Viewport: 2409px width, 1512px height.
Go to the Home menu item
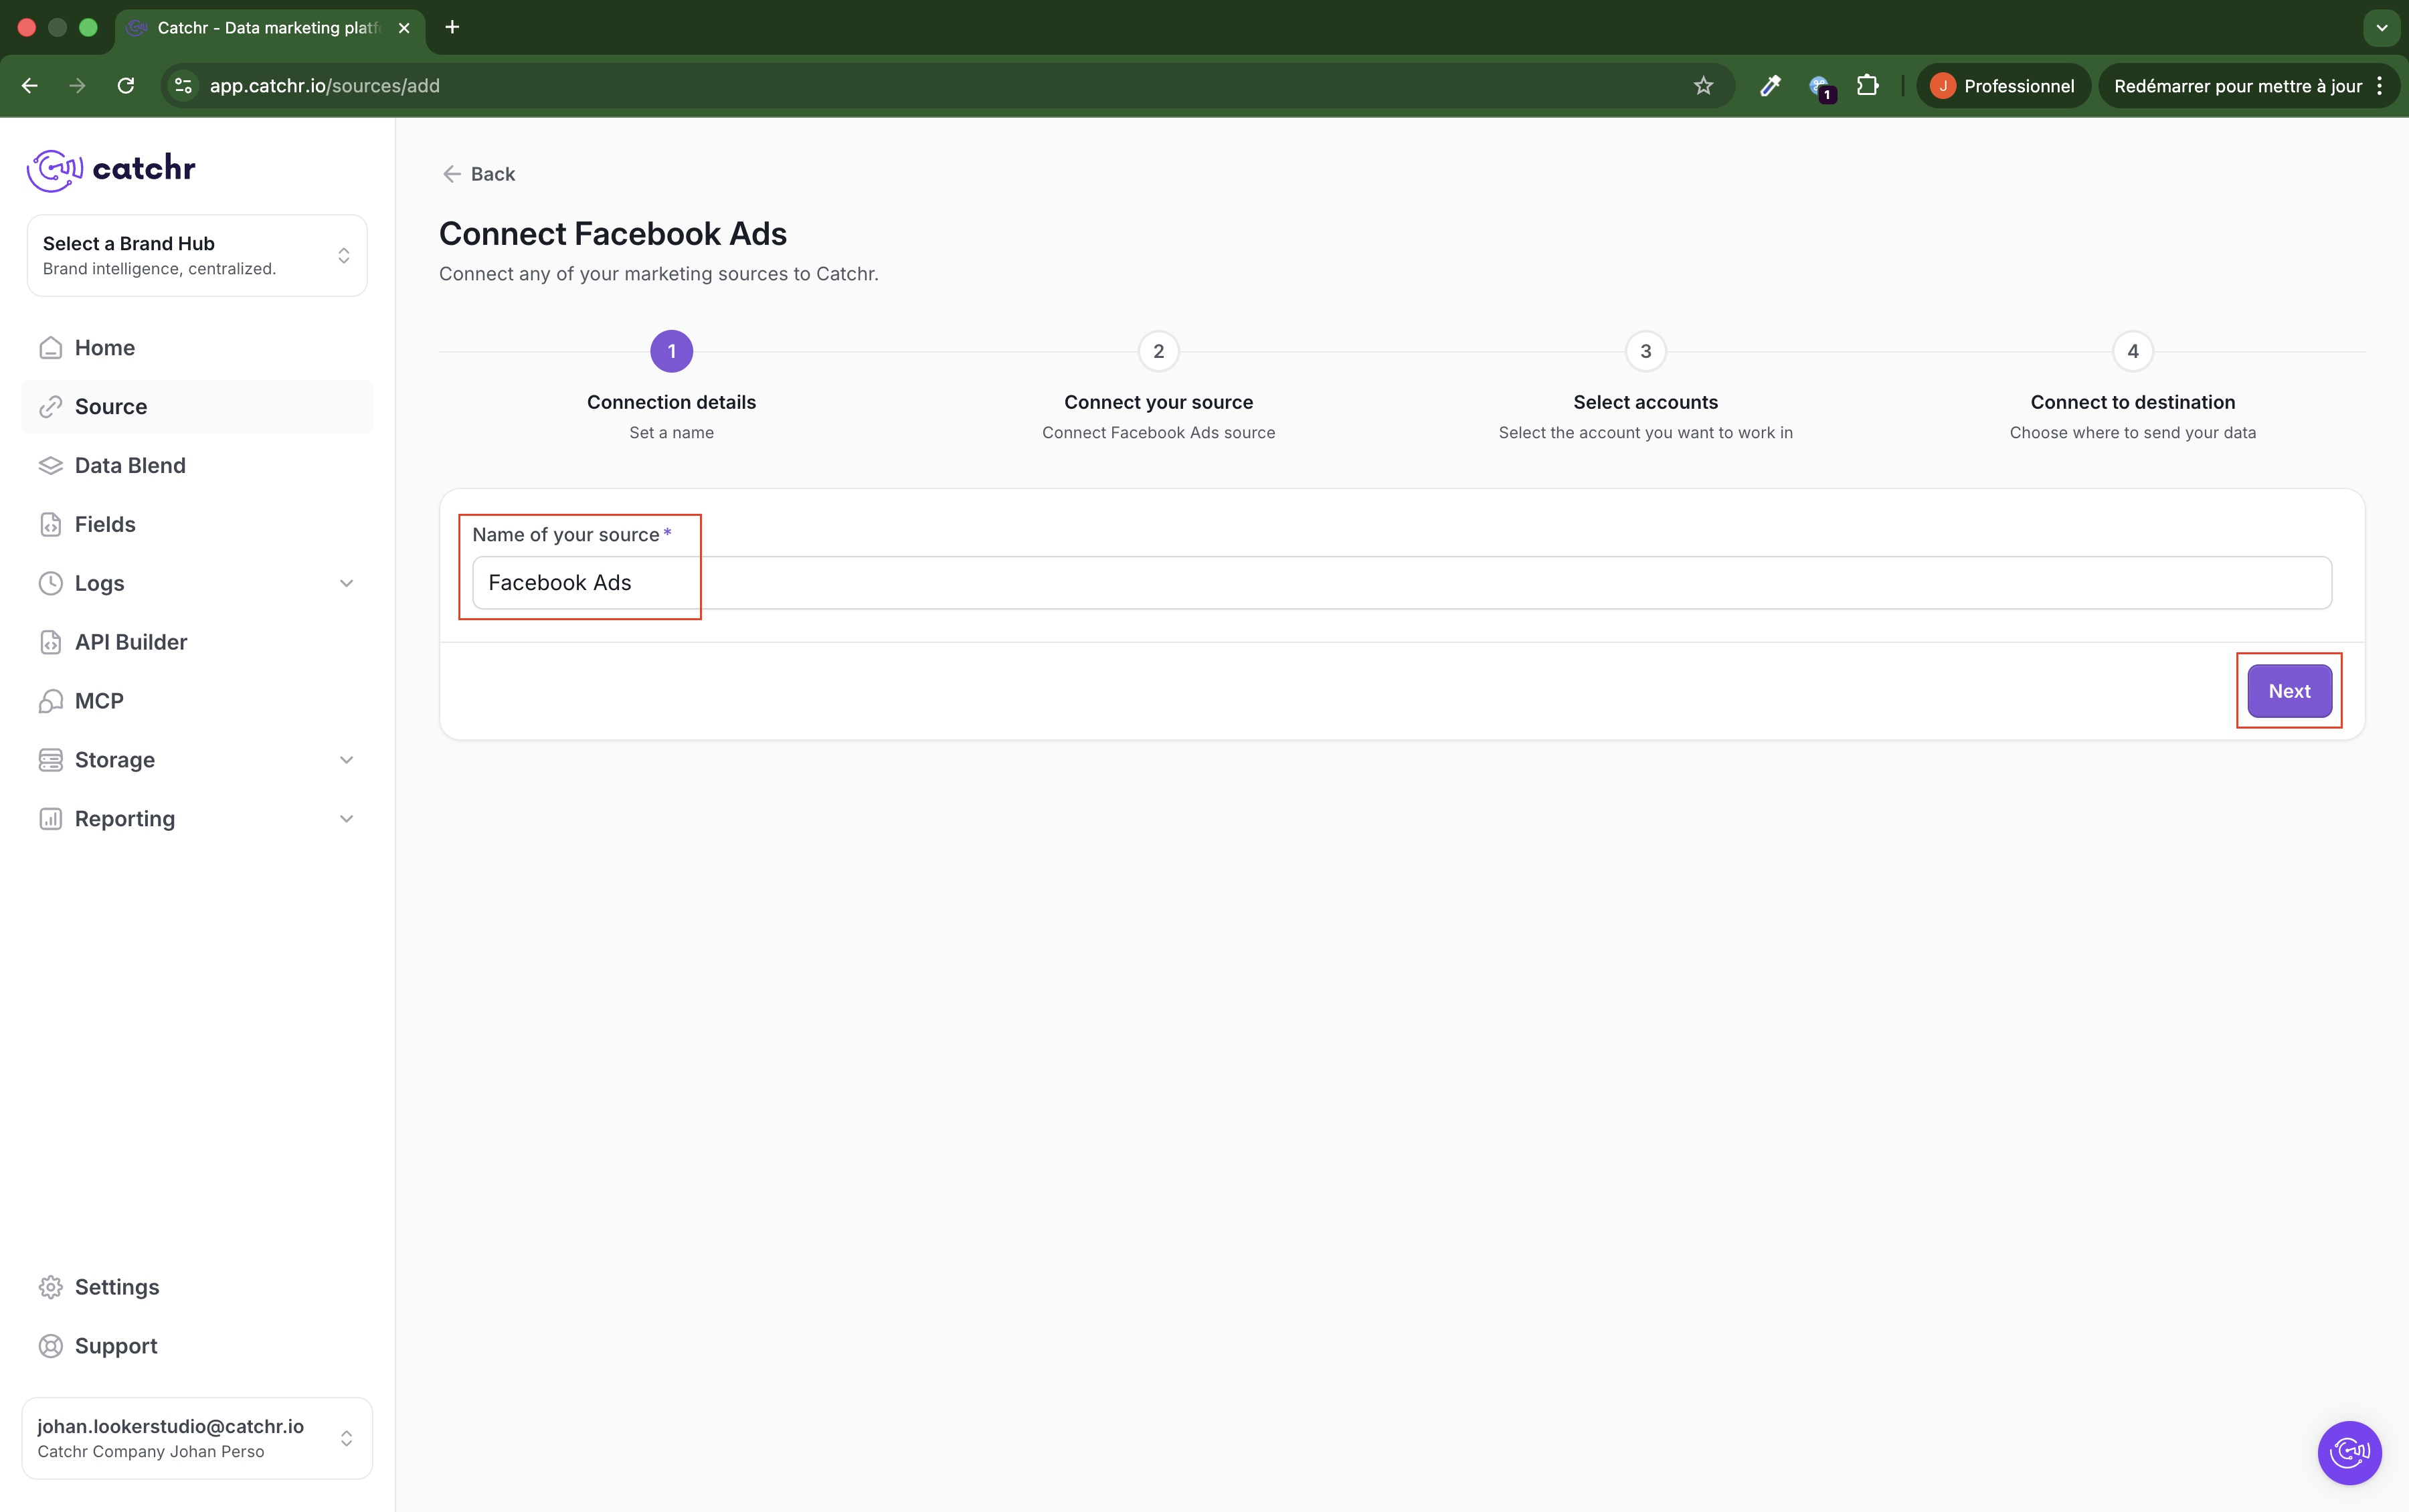tap(105, 348)
